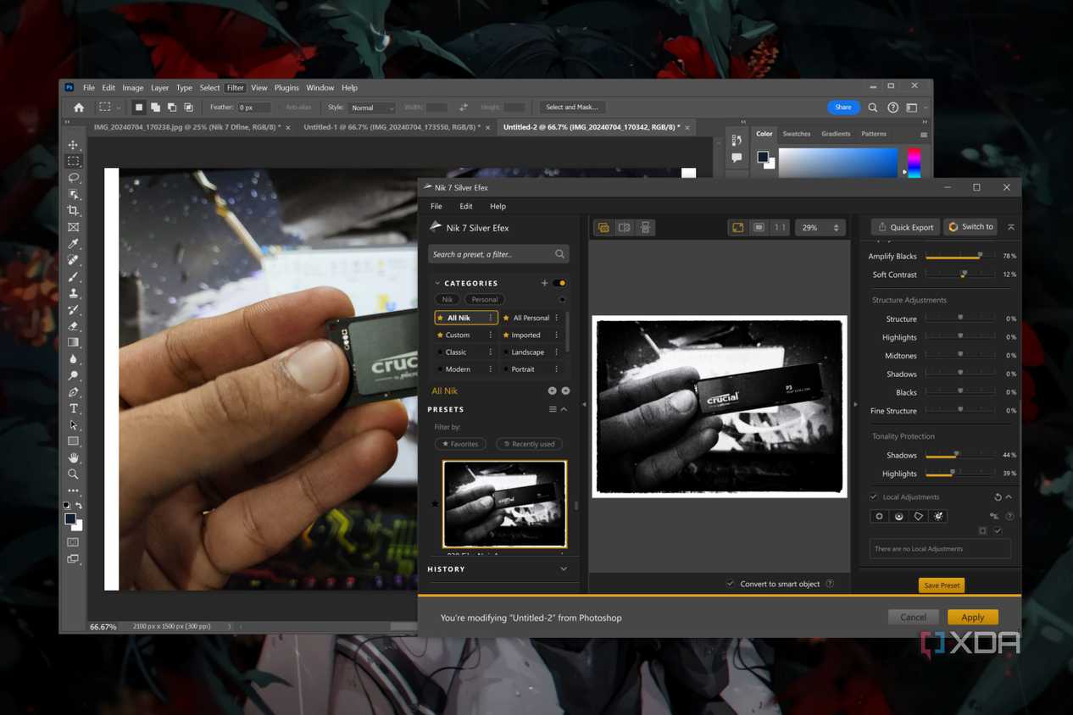The width and height of the screenshot is (1073, 715).
Task: Select the Lasso tool in Photoshop
Action: [74, 178]
